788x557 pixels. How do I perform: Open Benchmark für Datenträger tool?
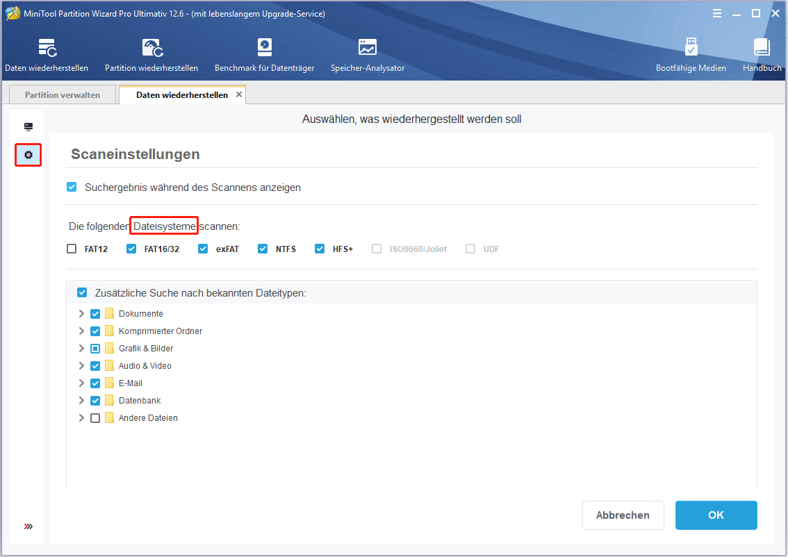pyautogui.click(x=264, y=56)
